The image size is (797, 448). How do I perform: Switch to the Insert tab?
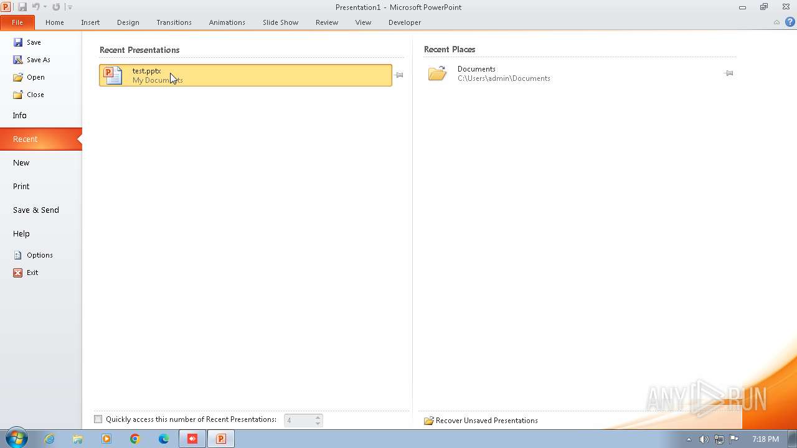pyautogui.click(x=90, y=22)
